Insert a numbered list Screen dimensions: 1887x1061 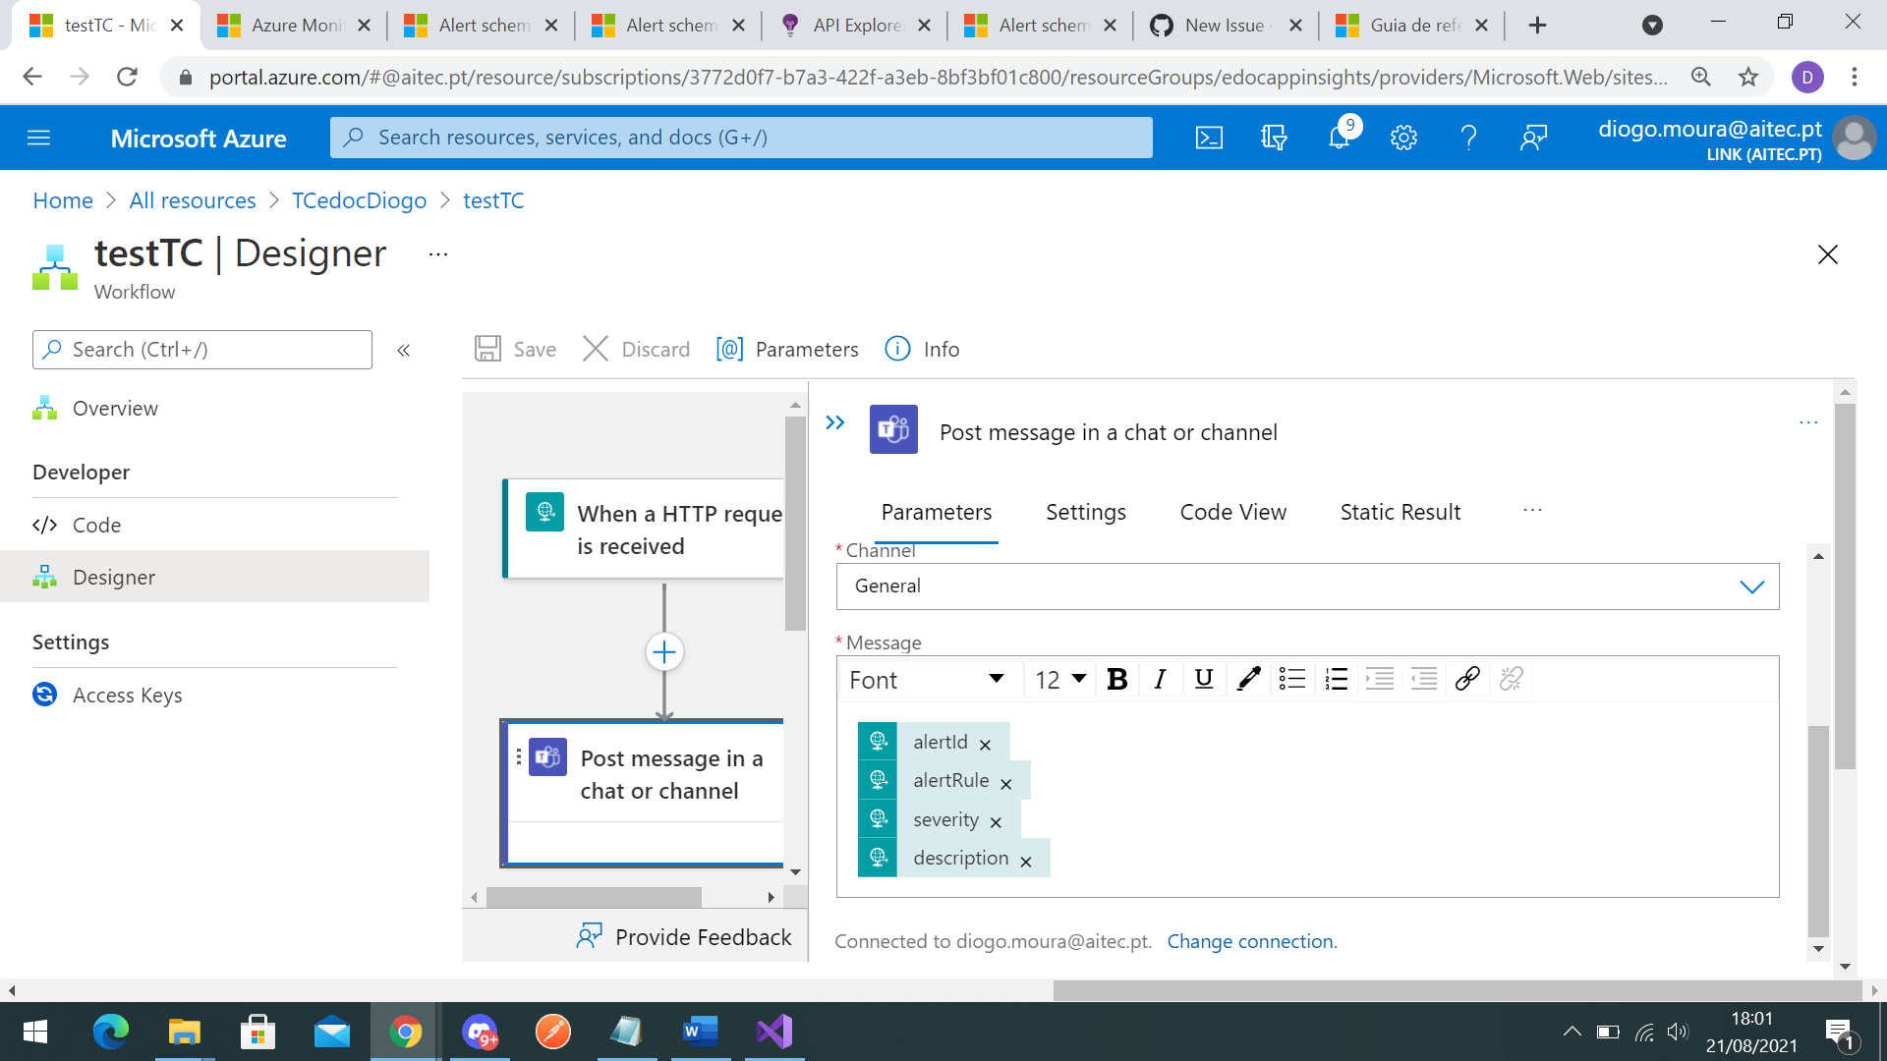(x=1336, y=679)
